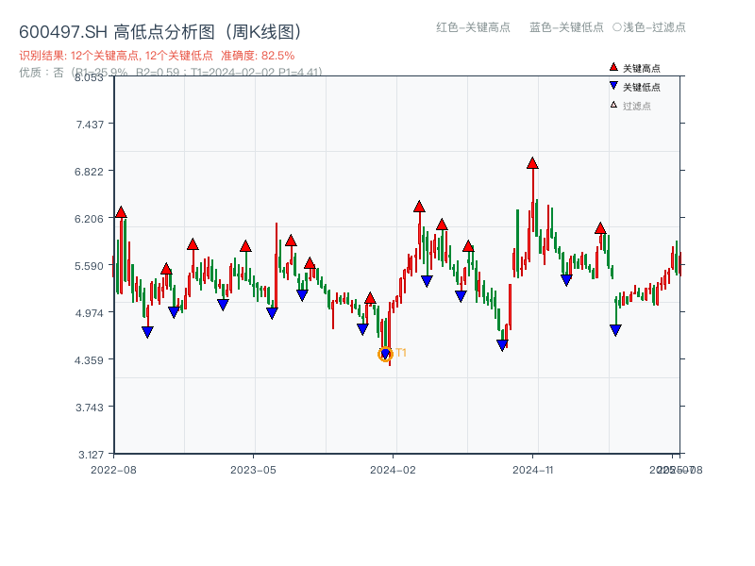This screenshot has width=755, height=566.
Task: Click the 6.822 y-axis label
Action: (x=89, y=172)
